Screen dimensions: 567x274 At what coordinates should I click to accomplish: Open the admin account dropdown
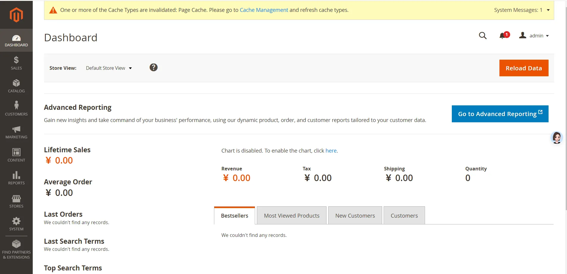[x=534, y=36]
